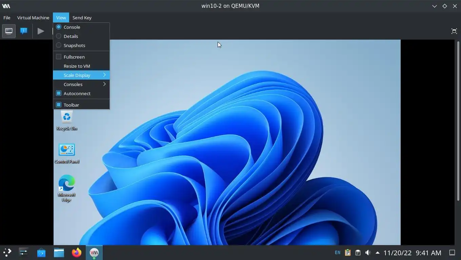Toggle Toolbar visibility checkbox
This screenshot has height=260, width=461.
[x=81, y=105]
